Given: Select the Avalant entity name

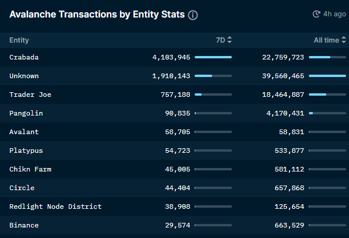Looking at the screenshot, I should tap(24, 132).
